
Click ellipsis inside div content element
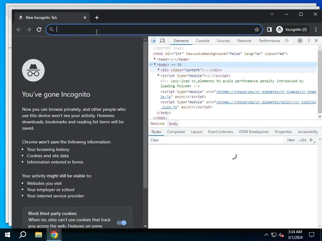(x=207, y=70)
